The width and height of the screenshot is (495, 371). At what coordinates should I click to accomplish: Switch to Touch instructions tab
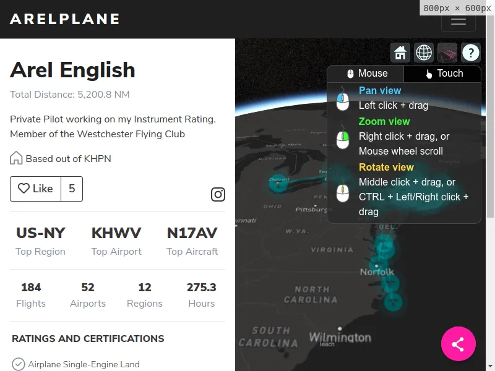tap(442, 74)
